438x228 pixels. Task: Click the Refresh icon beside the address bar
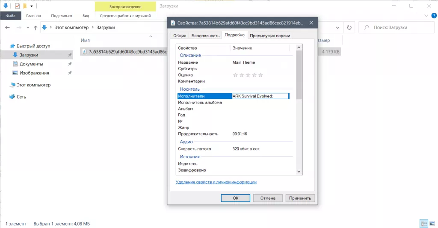point(349,27)
